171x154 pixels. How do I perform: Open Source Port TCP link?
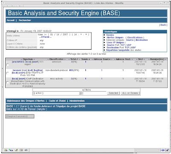point(123,45)
